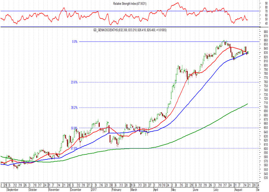Click the November month label
Screen dimensions: 269x192
pos(54,190)
